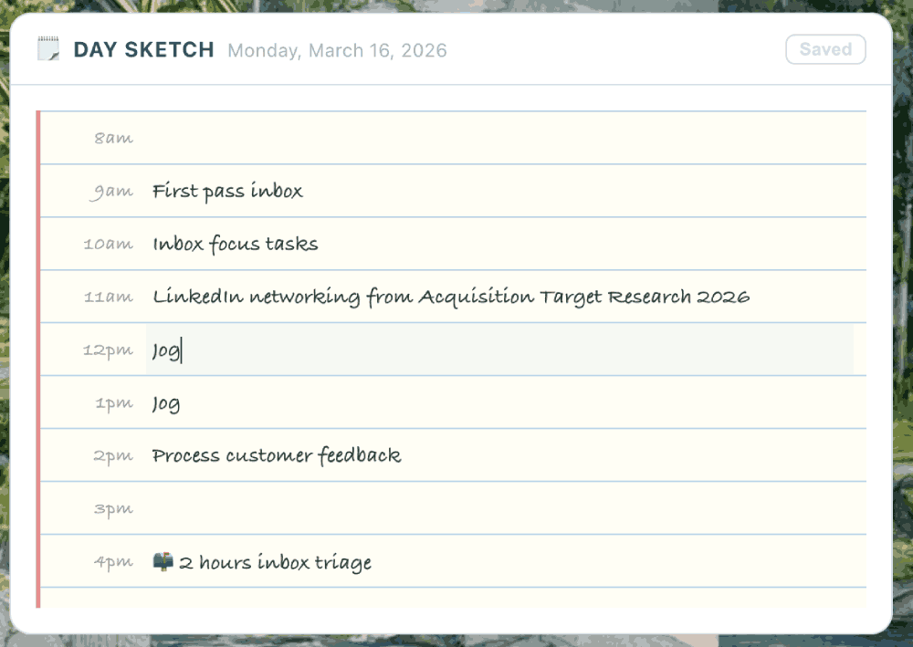The image size is (913, 647).
Task: Click the Day Sketch notepad icon
Action: 48,49
